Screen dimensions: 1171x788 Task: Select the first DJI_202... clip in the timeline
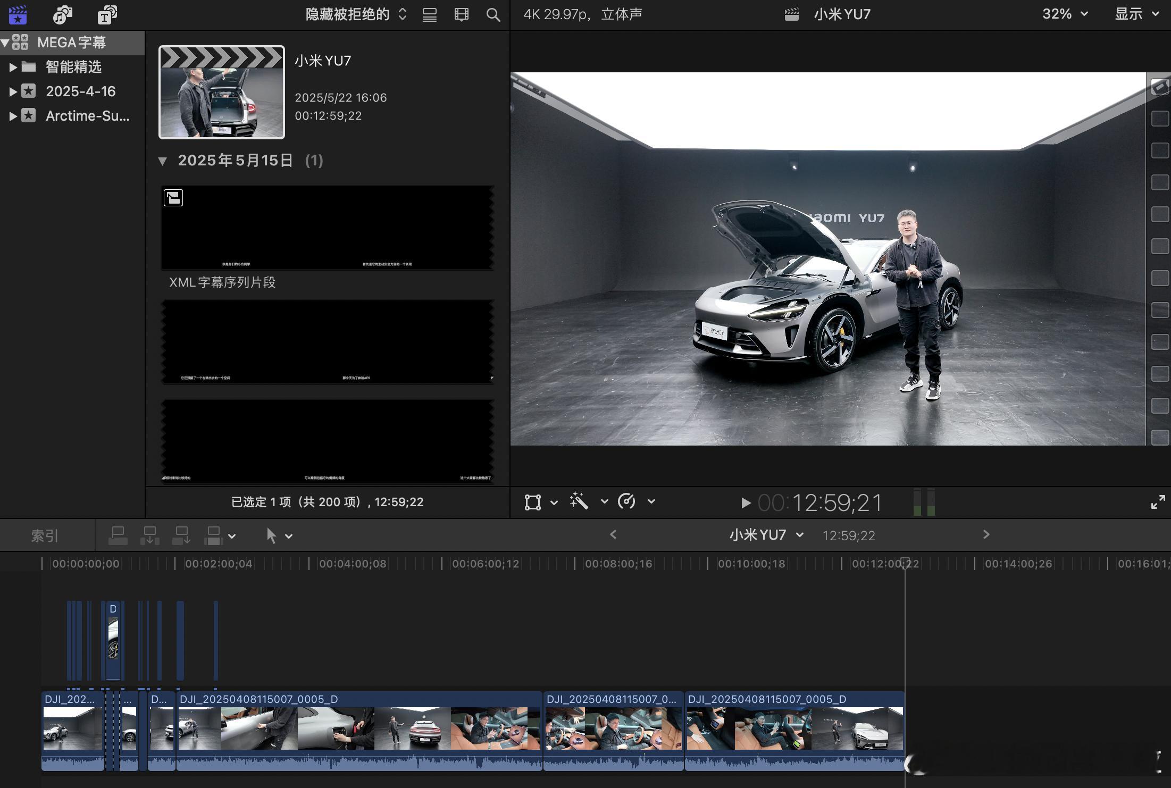coord(73,731)
